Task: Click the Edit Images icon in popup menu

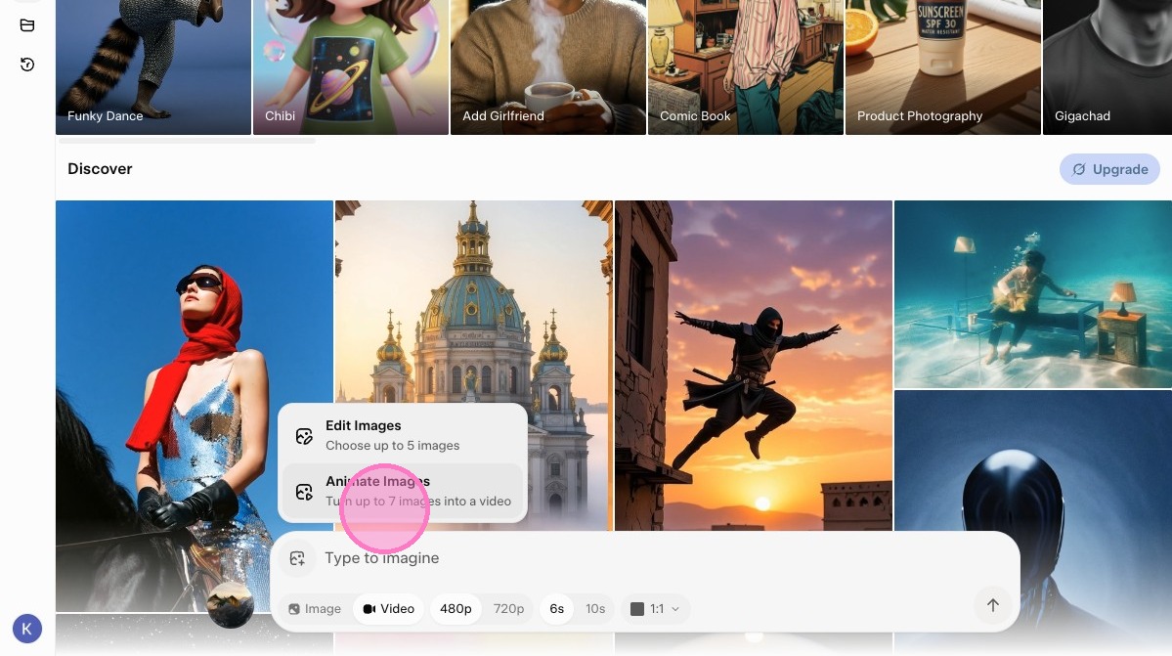Action: (304, 436)
